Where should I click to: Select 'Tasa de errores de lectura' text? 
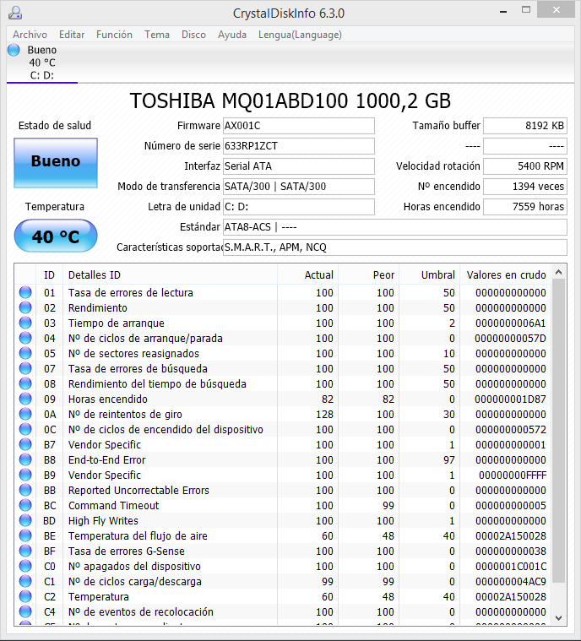pyautogui.click(x=130, y=293)
